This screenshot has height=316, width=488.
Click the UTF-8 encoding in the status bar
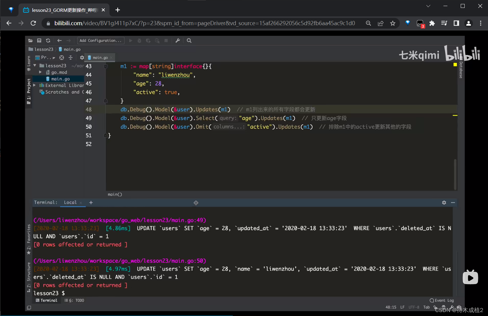(x=414, y=307)
